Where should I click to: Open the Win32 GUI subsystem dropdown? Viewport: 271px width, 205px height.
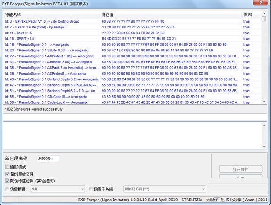coord(165,189)
